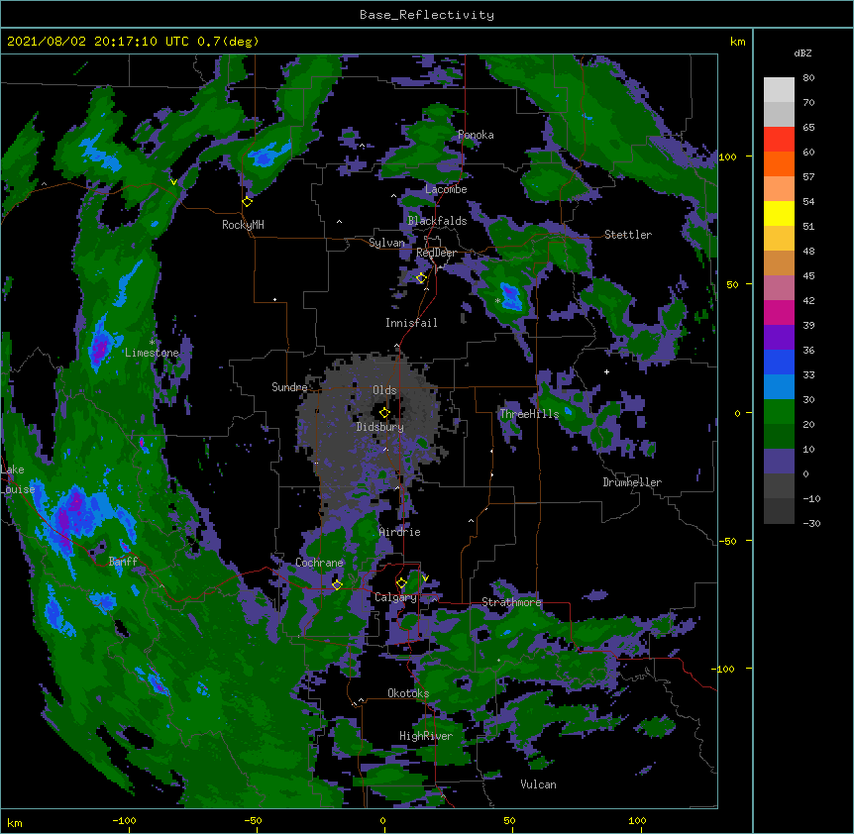Image resolution: width=854 pixels, height=834 pixels.
Task: Click the Didsbury town label
Action: click(x=380, y=427)
